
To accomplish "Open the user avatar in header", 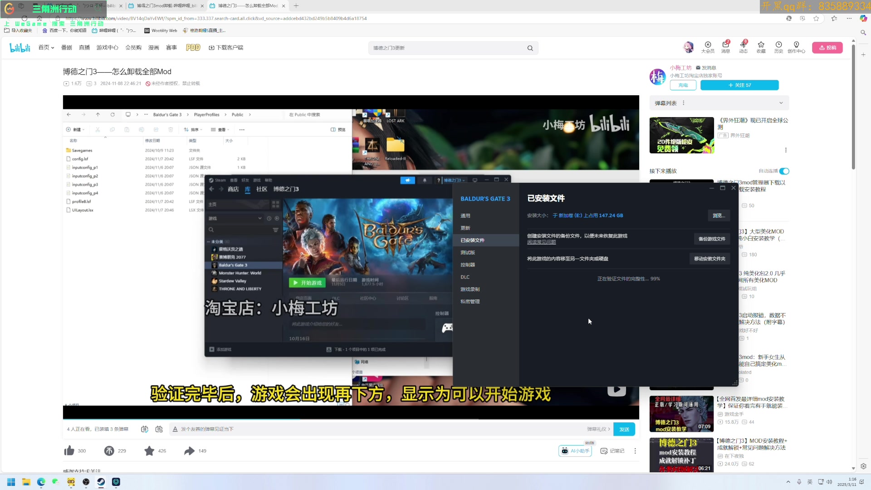I will click(x=688, y=47).
